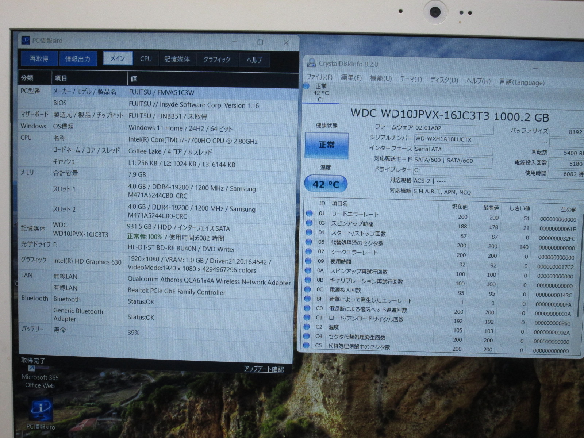Click the Serial ATA interface field
The image size is (584, 438).
[453, 150]
